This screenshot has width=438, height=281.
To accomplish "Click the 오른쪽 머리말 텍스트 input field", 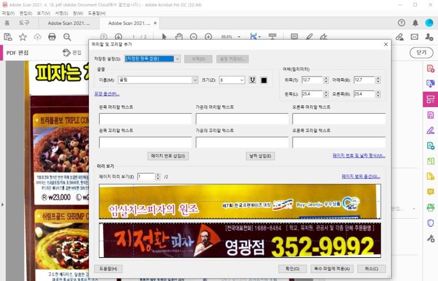I will (339, 119).
